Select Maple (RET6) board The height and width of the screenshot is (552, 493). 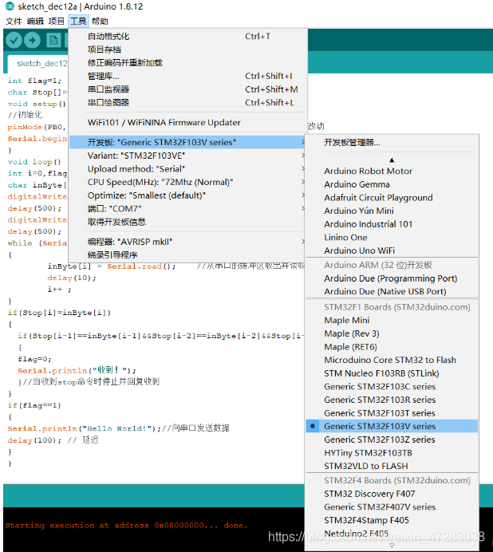[392, 347]
